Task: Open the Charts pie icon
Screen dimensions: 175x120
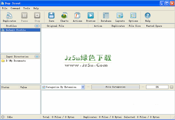Action: pyautogui.click(x=64, y=15)
